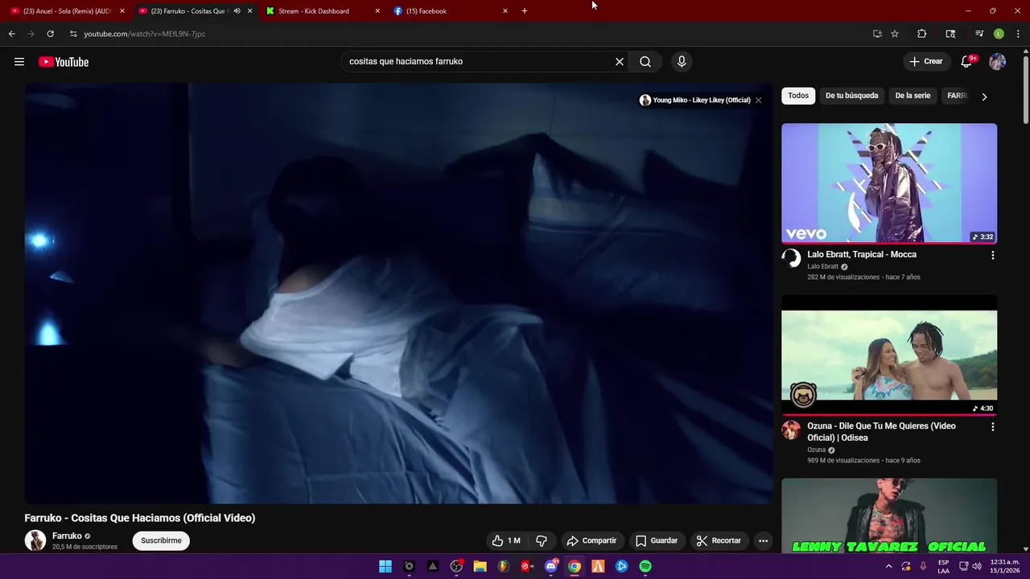
Task: Start voice search with microphone
Action: coord(682,62)
